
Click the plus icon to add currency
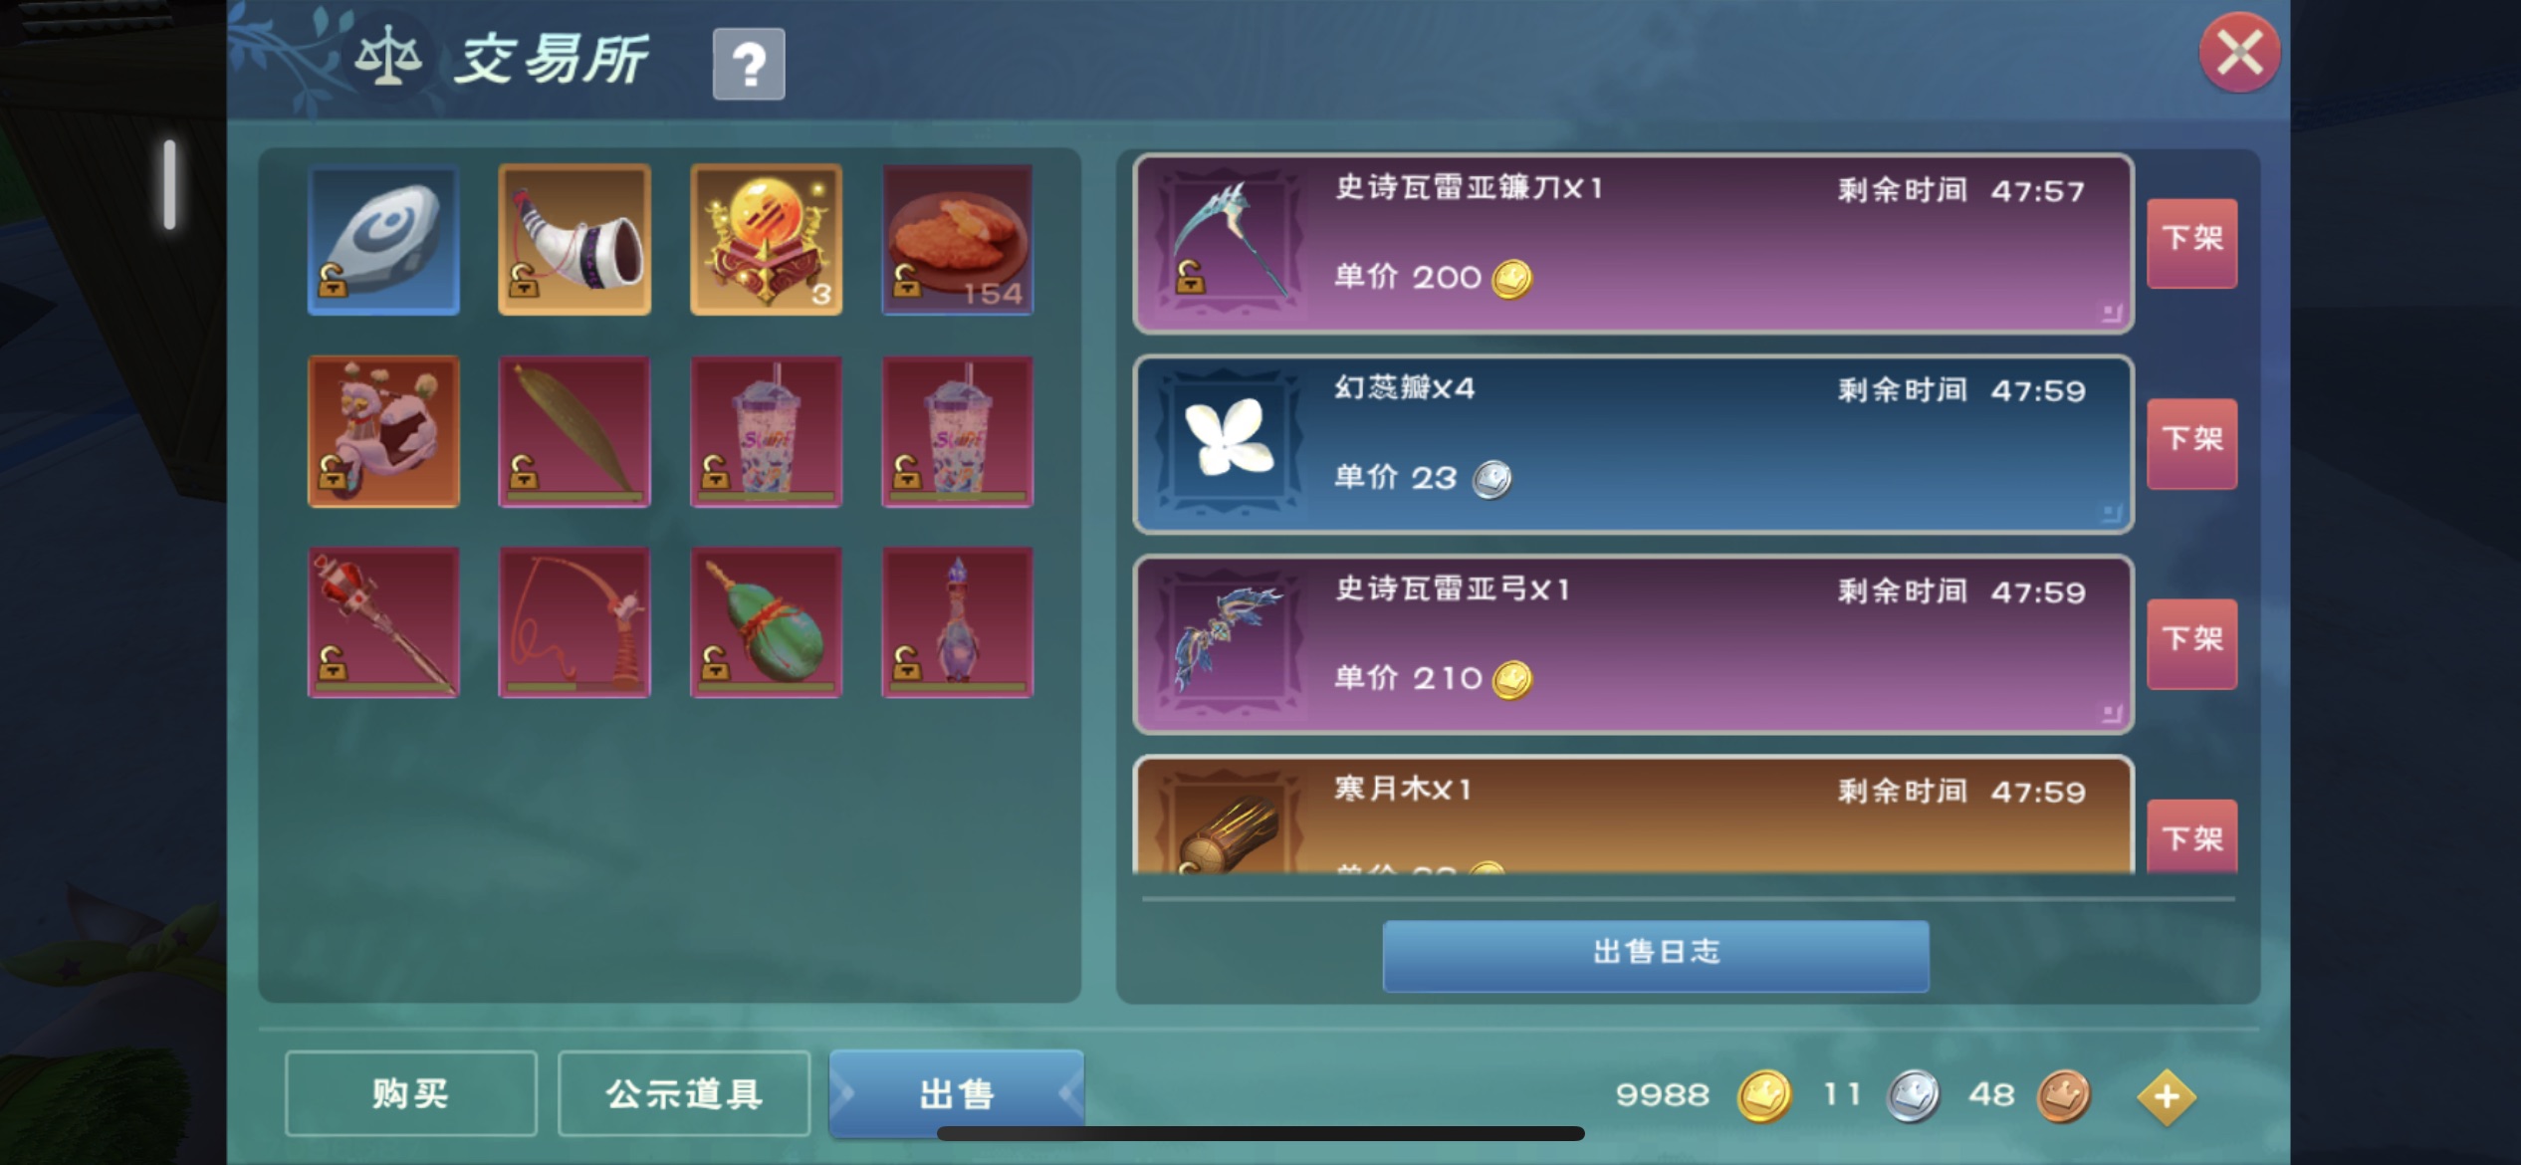click(2166, 1096)
